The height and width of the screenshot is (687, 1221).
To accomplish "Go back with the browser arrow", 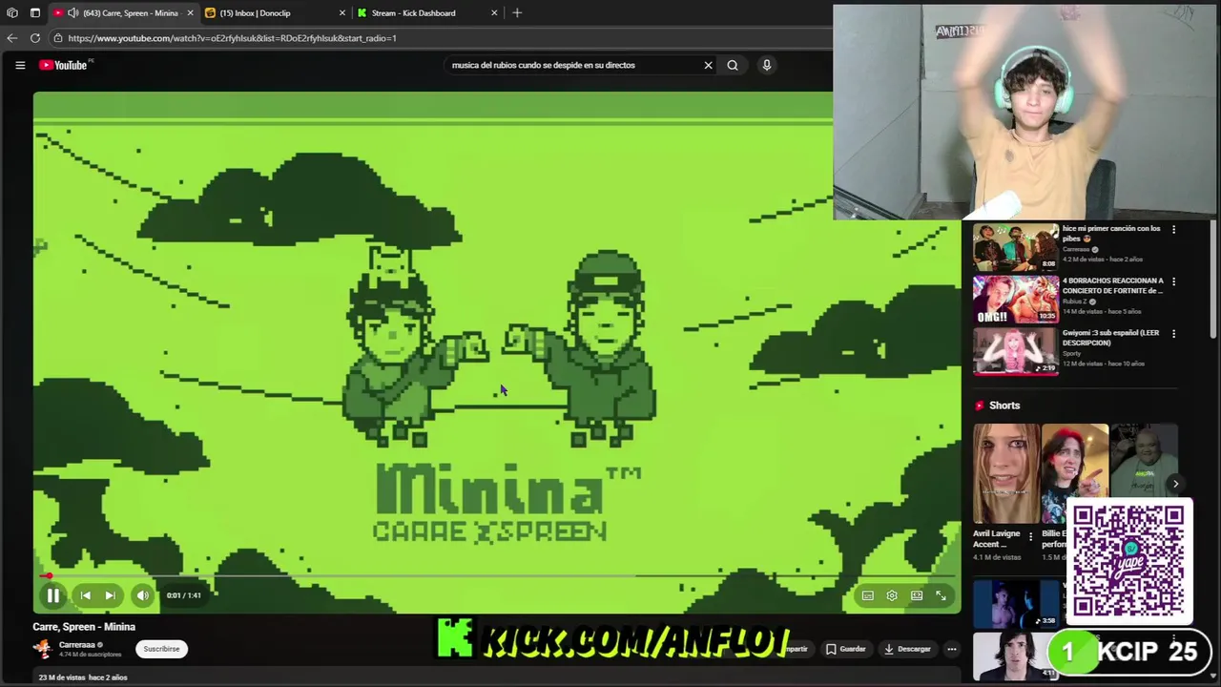I will pyautogui.click(x=11, y=38).
